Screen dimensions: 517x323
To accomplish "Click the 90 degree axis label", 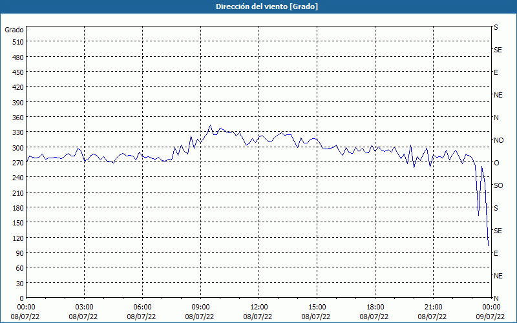I will tap(20, 253).
